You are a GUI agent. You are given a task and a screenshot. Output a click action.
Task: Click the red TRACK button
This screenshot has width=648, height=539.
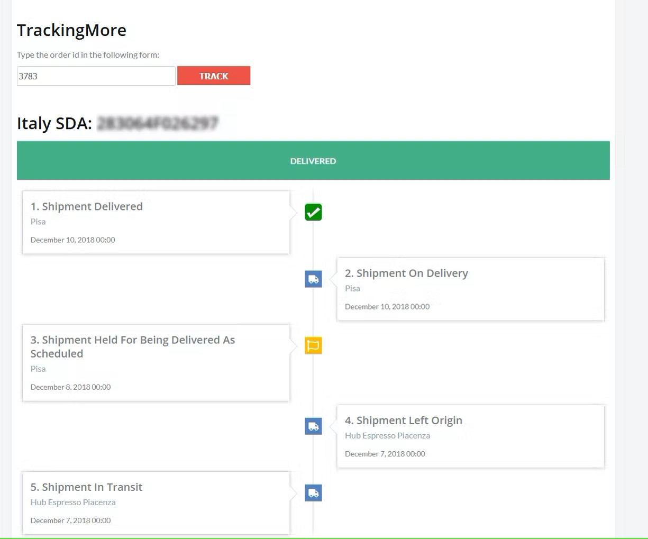click(x=214, y=76)
